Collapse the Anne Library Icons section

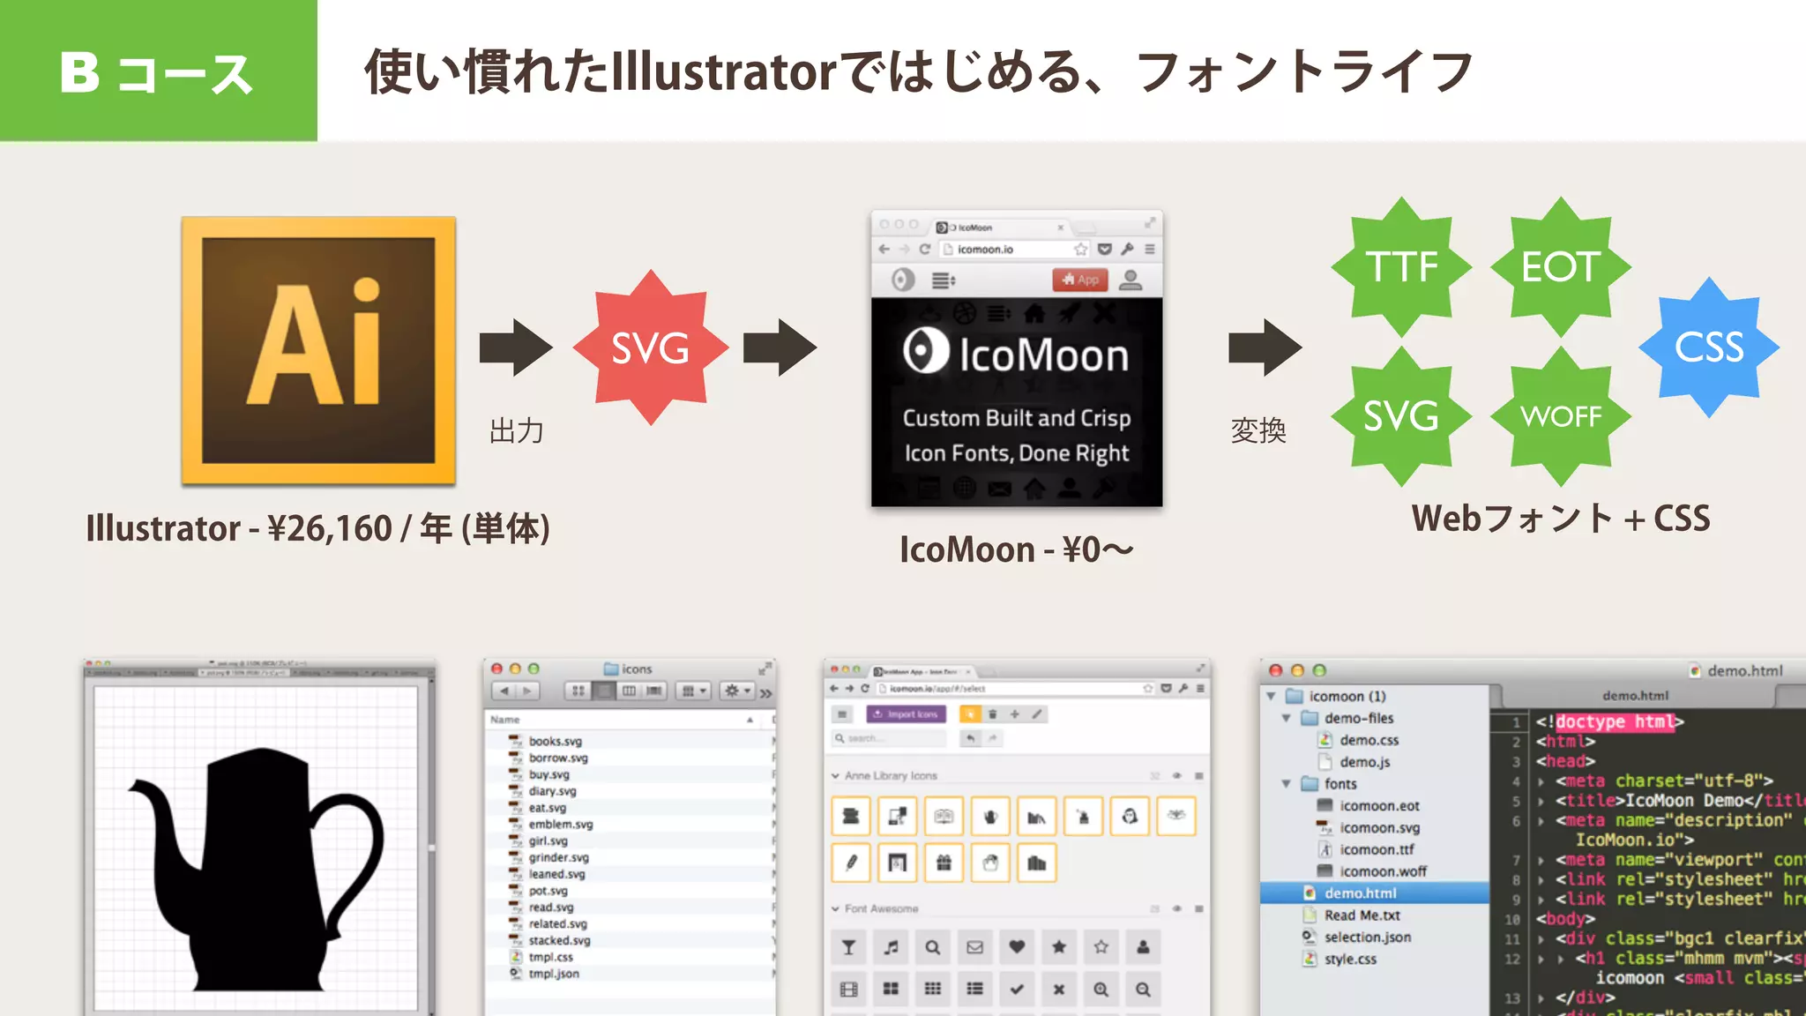835,776
